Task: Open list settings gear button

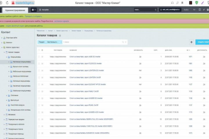Action: coord(191,42)
